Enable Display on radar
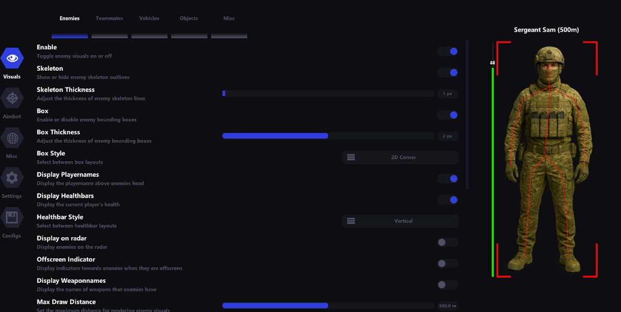Viewport: 621px width, 312px height. coord(448,242)
